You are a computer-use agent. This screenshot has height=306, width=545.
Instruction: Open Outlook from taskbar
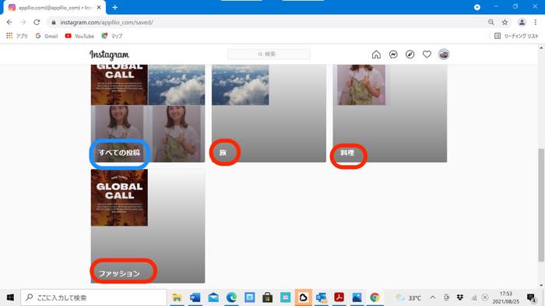(x=321, y=297)
